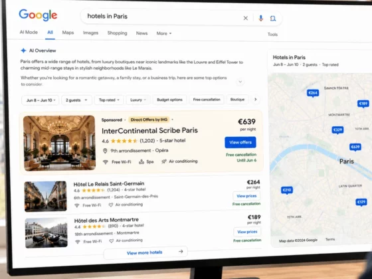Open the sponsored ad info menu dots

coord(173,120)
